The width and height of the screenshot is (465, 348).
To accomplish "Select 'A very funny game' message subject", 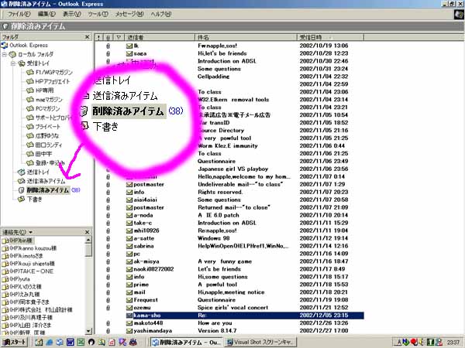I will pyautogui.click(x=225, y=261).
